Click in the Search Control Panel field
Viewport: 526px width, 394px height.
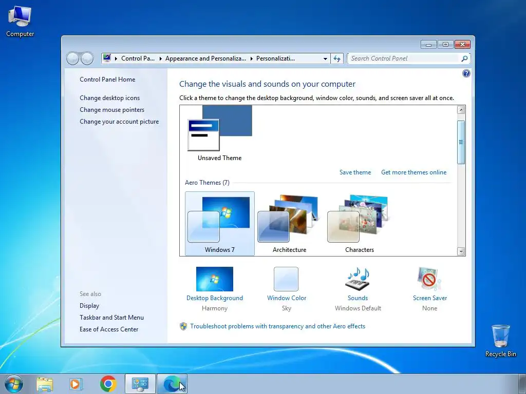404,58
